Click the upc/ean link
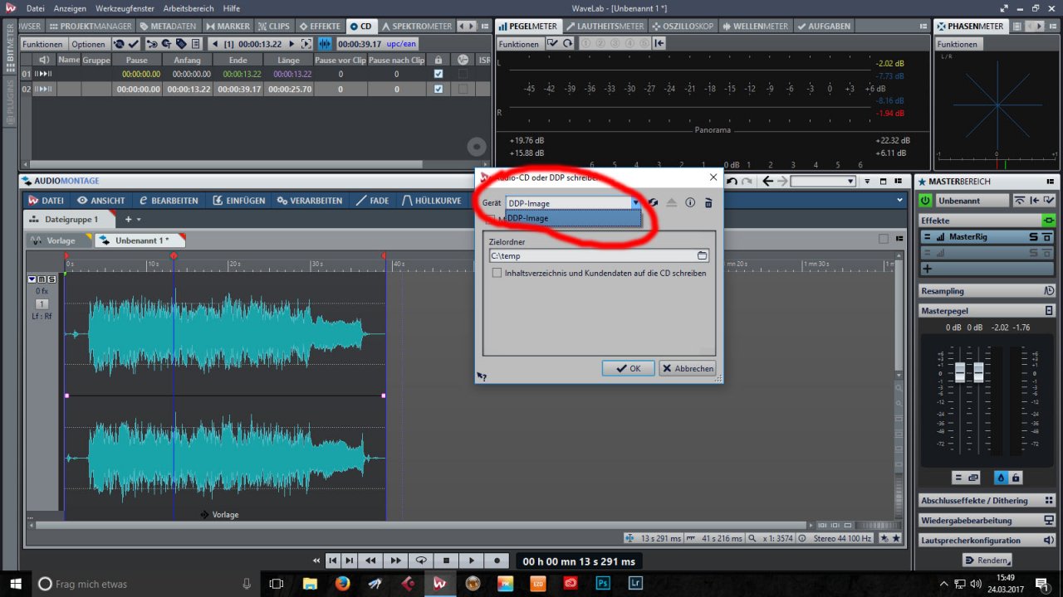1063x597 pixels. coord(402,44)
